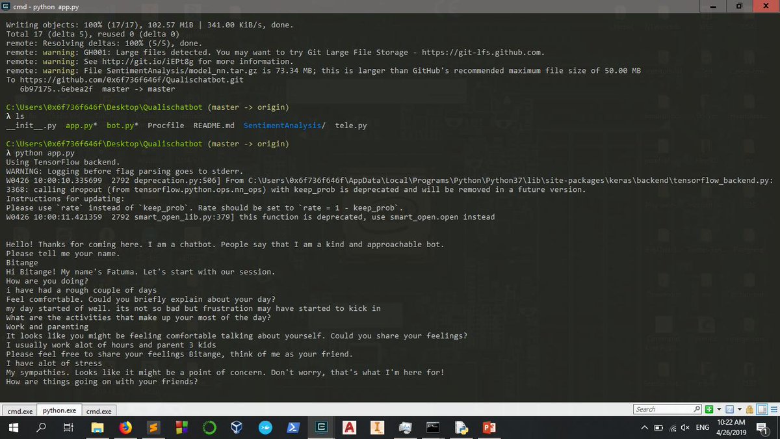Click the ENG language indicator

click(703, 427)
